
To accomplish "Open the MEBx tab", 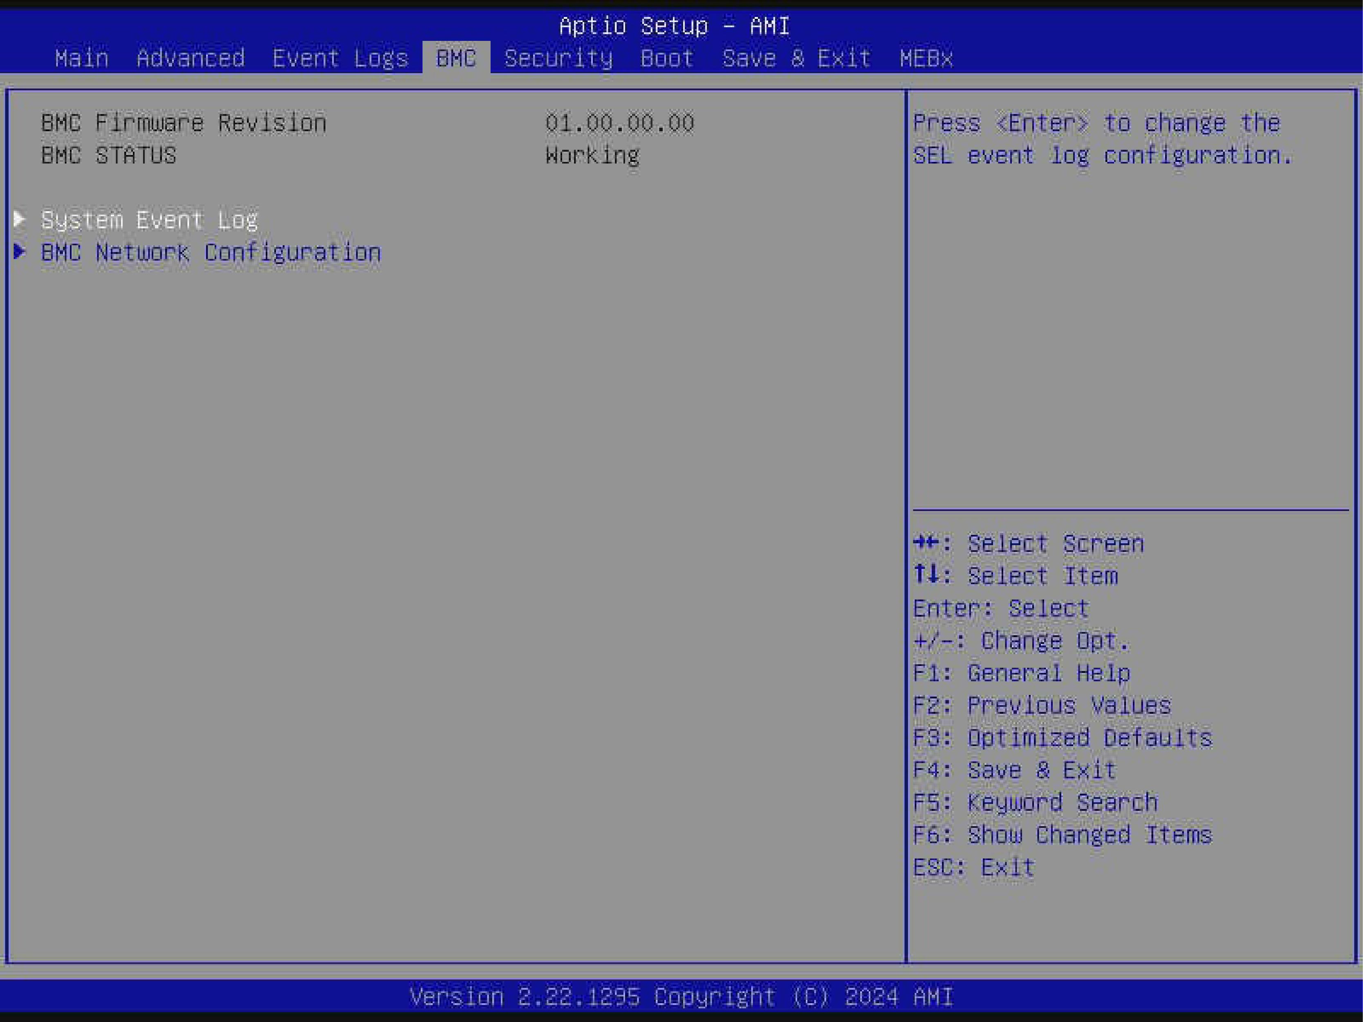I will 926,58.
